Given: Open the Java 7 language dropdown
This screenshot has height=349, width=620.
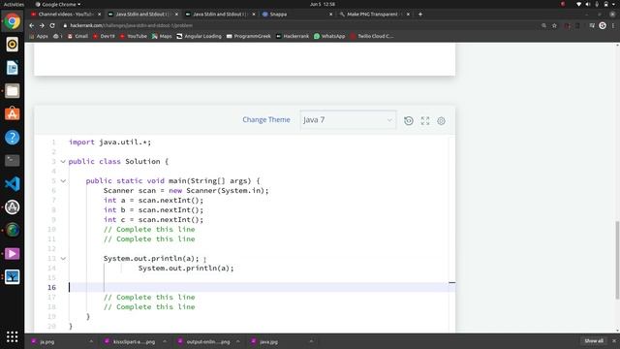Looking at the screenshot, I should coord(348,120).
